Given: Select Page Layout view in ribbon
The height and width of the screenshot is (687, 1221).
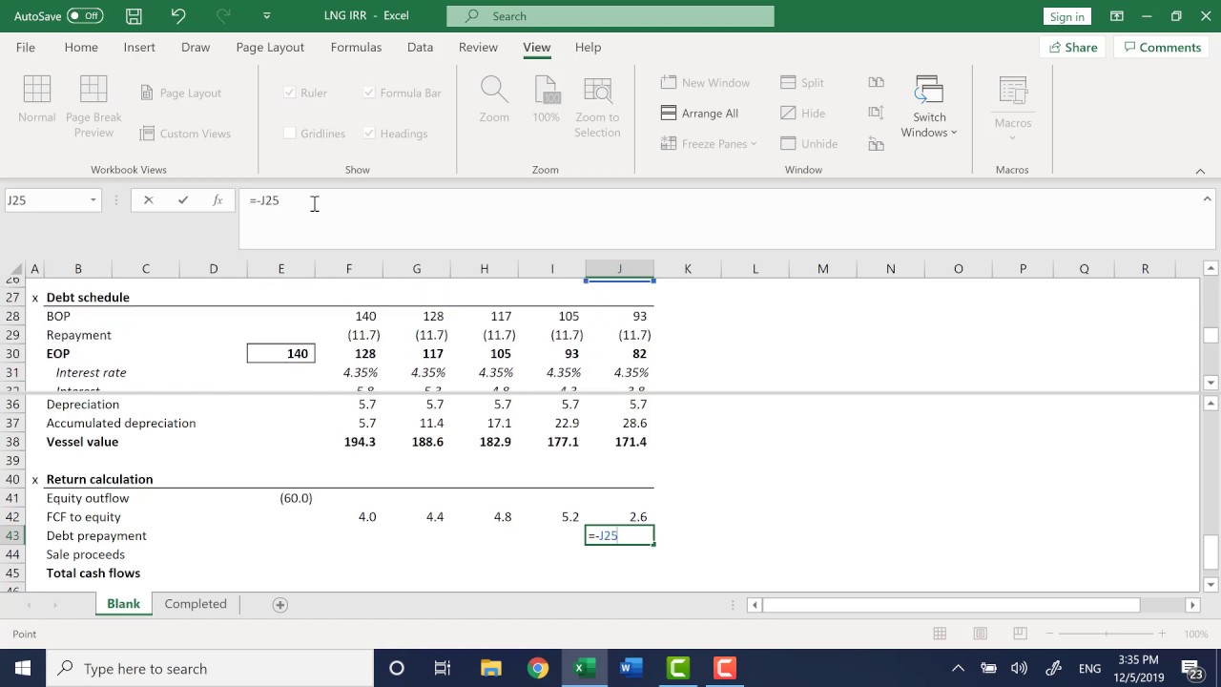Looking at the screenshot, I should pyautogui.click(x=181, y=93).
